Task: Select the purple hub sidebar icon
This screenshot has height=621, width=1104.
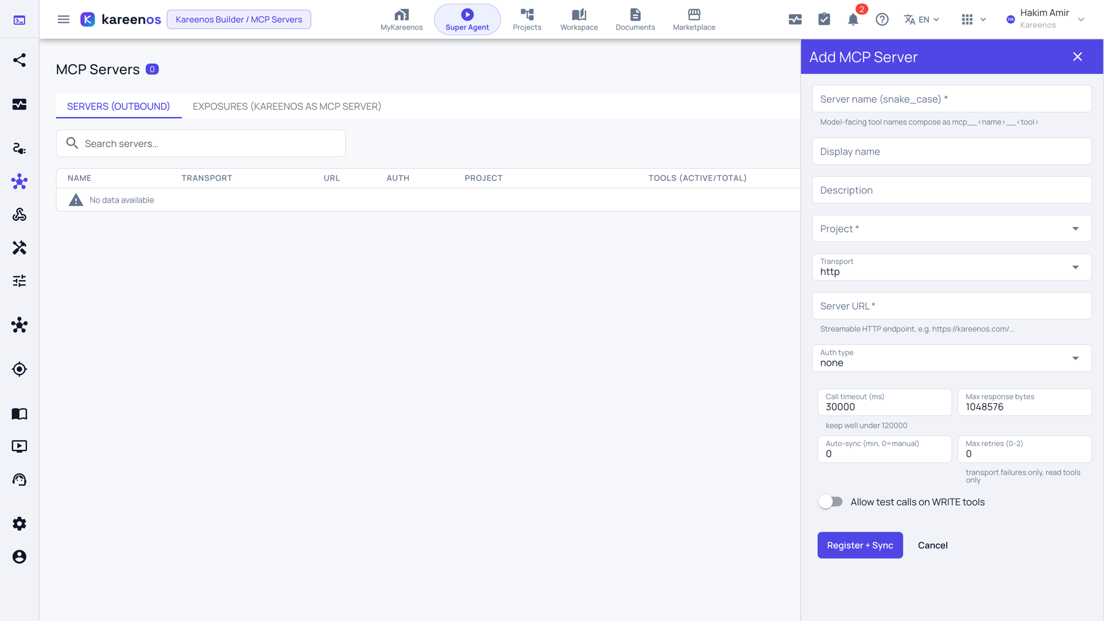Action: coord(19,182)
